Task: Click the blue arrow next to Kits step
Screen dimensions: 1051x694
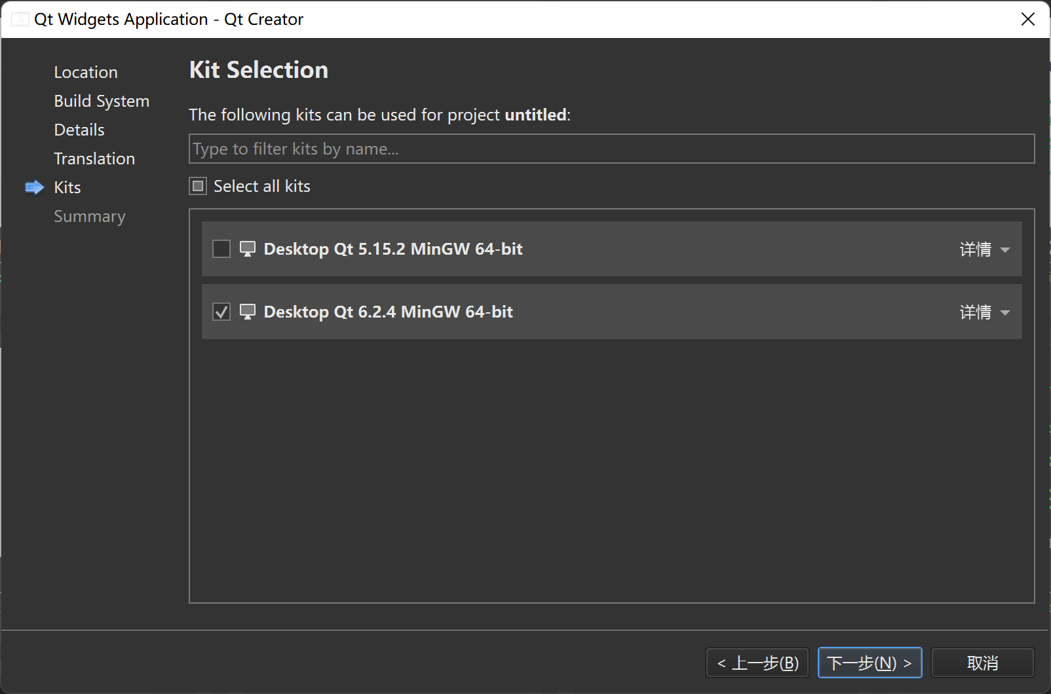Action: (x=34, y=188)
